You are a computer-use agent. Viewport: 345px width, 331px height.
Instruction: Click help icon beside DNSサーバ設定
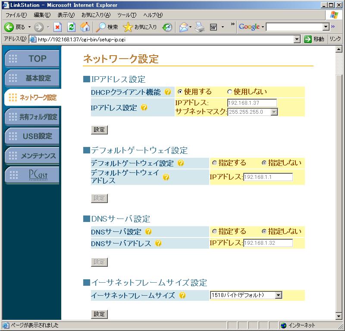[148, 231]
